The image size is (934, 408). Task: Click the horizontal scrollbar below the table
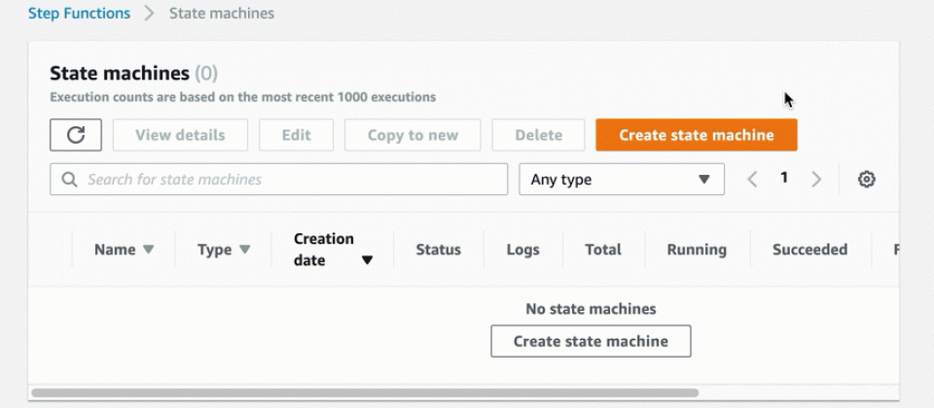(x=365, y=393)
